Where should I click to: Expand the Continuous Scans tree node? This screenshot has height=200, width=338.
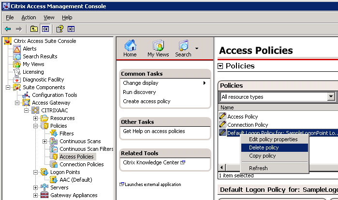point(44,141)
